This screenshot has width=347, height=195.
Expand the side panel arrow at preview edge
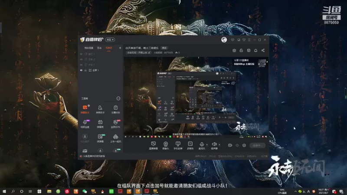point(267,62)
